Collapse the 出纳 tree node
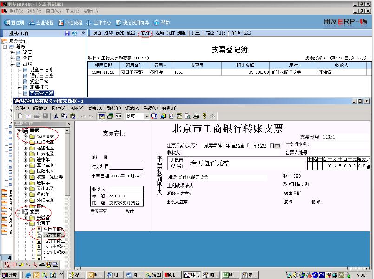The height and width of the screenshot is (279, 374). [12, 64]
